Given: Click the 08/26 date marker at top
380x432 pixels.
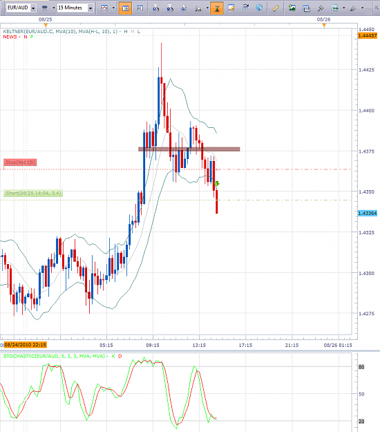Looking at the screenshot, I should pos(323,19).
